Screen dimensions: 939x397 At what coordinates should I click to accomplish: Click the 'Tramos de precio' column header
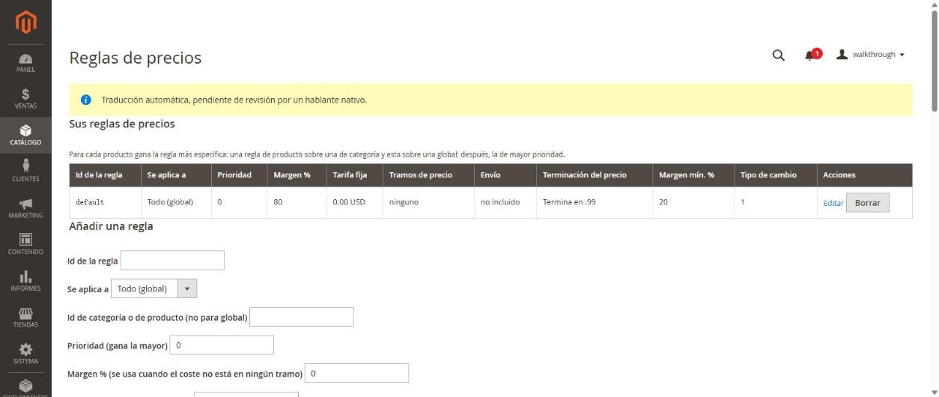coord(428,175)
